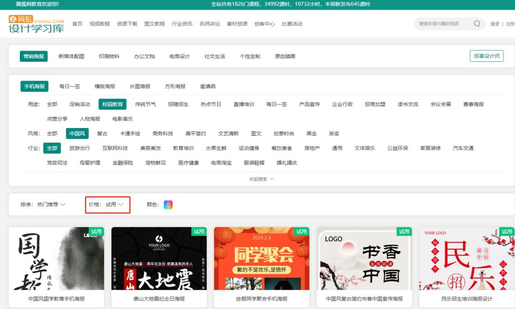
Task: Open 行业资讯 in navigation
Action: [x=182, y=24]
